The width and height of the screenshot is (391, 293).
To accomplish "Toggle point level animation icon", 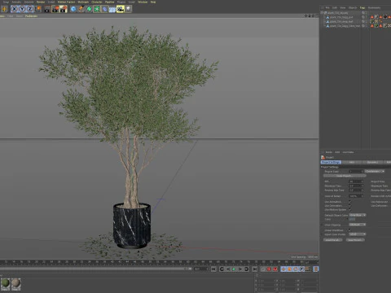I will pyautogui.click(x=308, y=269).
